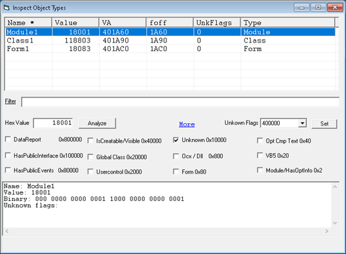Click the output box scroll-up arrow
The width and height of the screenshot is (346, 254).
[335, 187]
